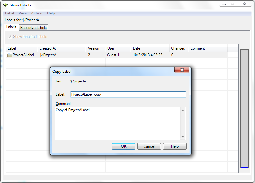The height and width of the screenshot is (183, 255).
Task: Sort by the Label column header
Action: 22,48
